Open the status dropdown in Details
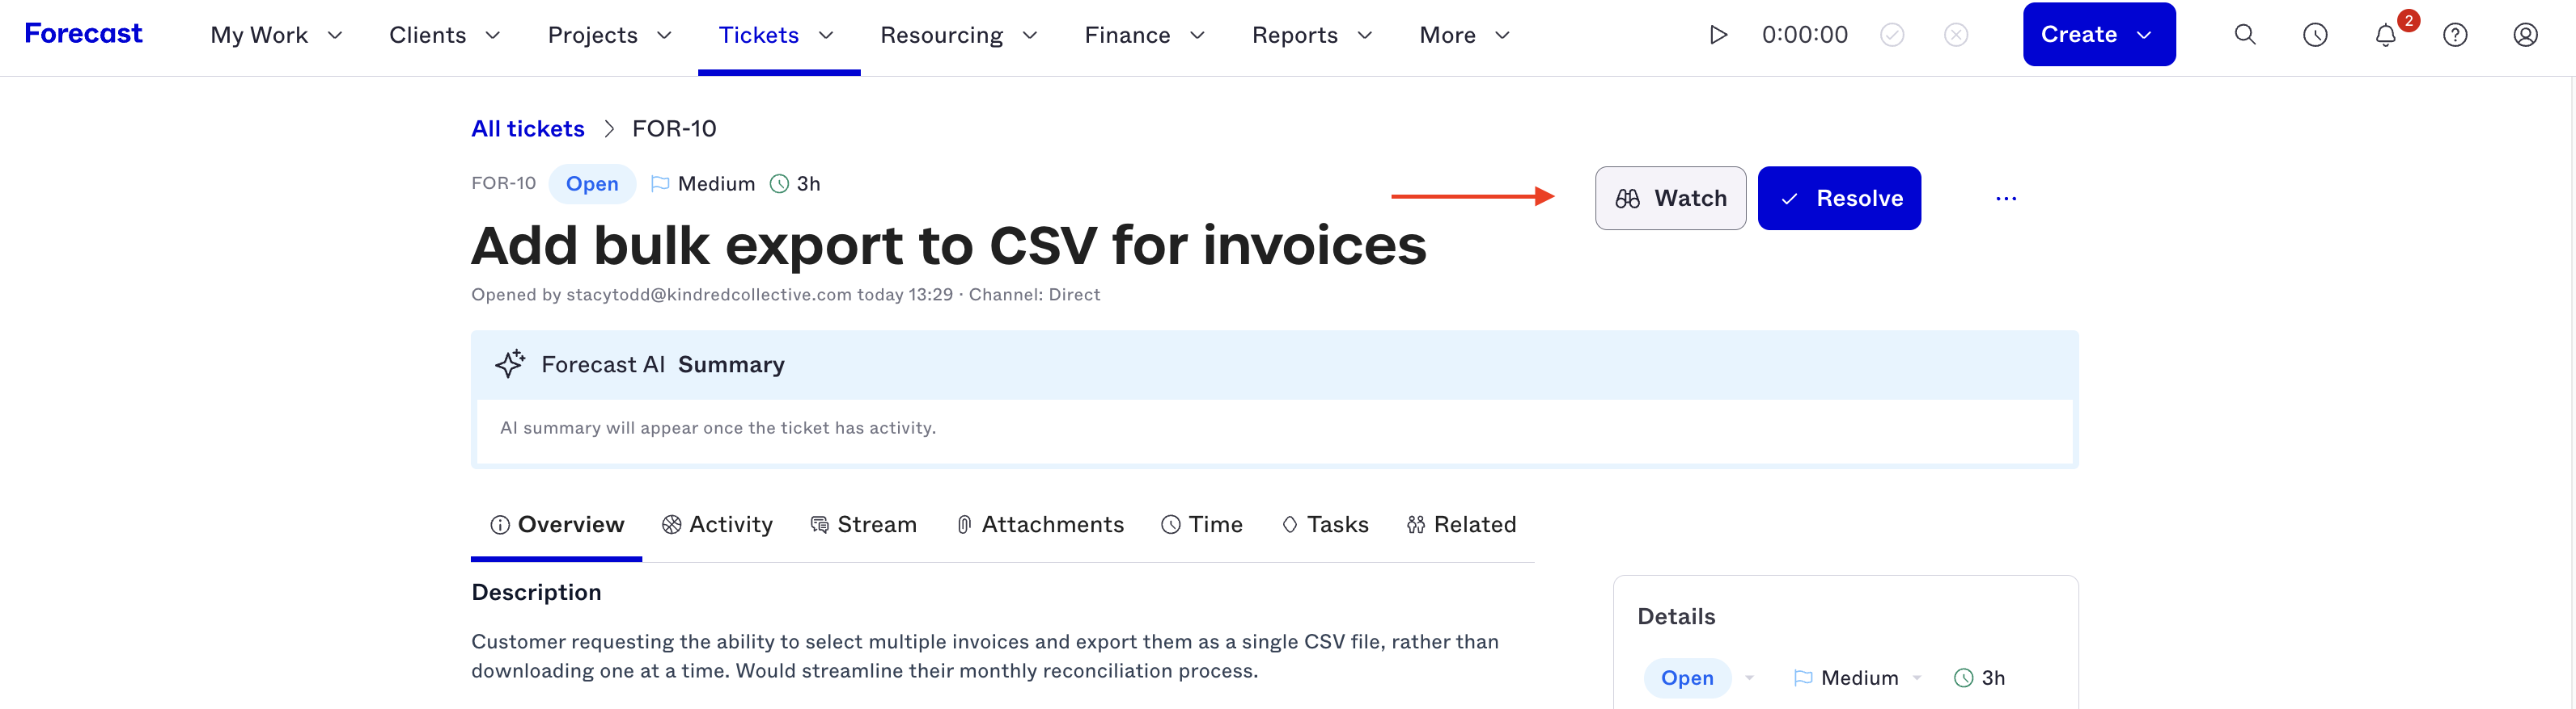The width and height of the screenshot is (2576, 709). click(x=1699, y=678)
